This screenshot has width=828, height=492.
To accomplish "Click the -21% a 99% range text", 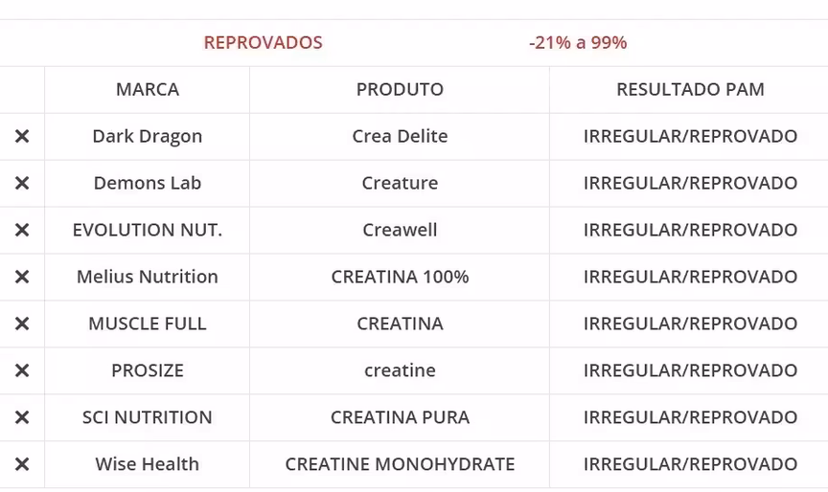I will (x=578, y=43).
